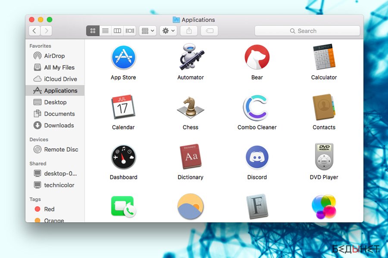This screenshot has width=388, height=258.
Task: Open the green FaceTime app icon
Action: click(123, 206)
